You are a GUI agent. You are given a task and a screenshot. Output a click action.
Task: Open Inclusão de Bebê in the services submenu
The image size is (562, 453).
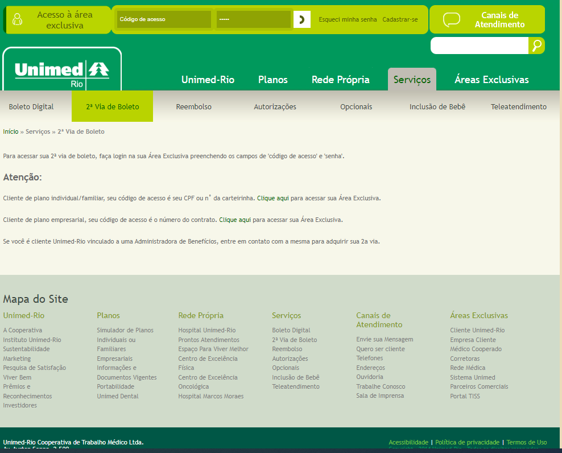(x=437, y=106)
